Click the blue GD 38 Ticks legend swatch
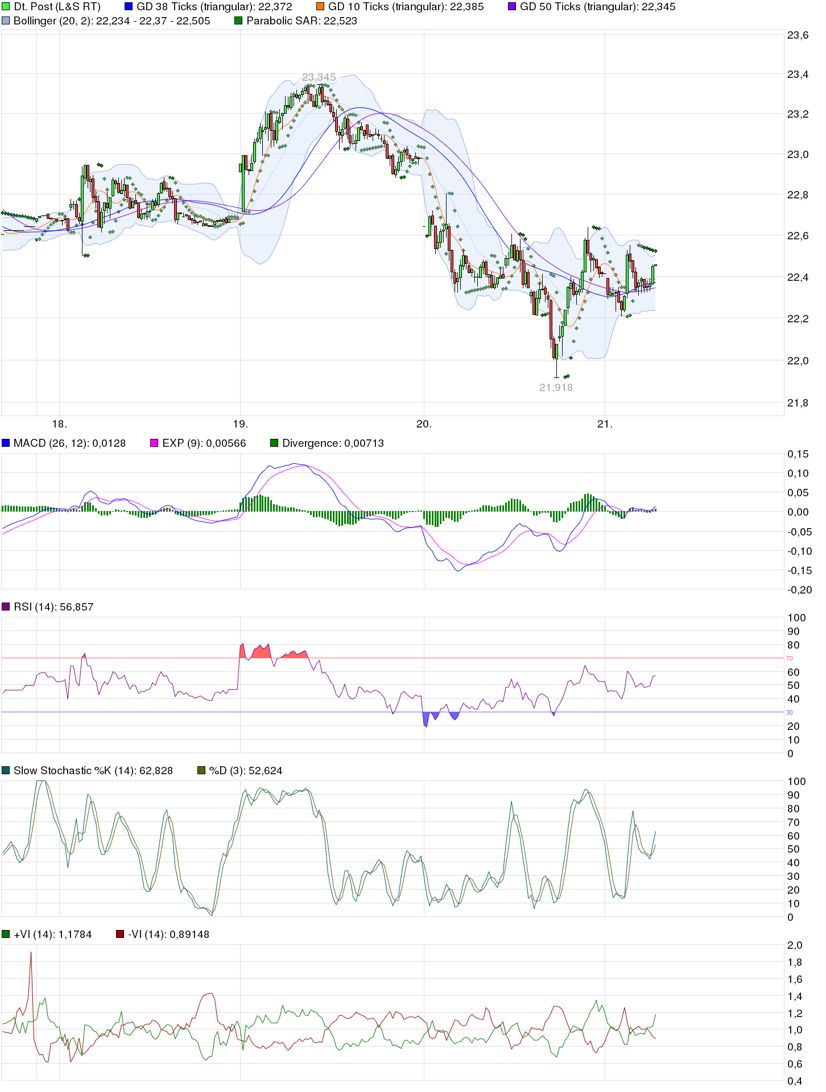Image resolution: width=826 pixels, height=1092 pixels. (129, 7)
